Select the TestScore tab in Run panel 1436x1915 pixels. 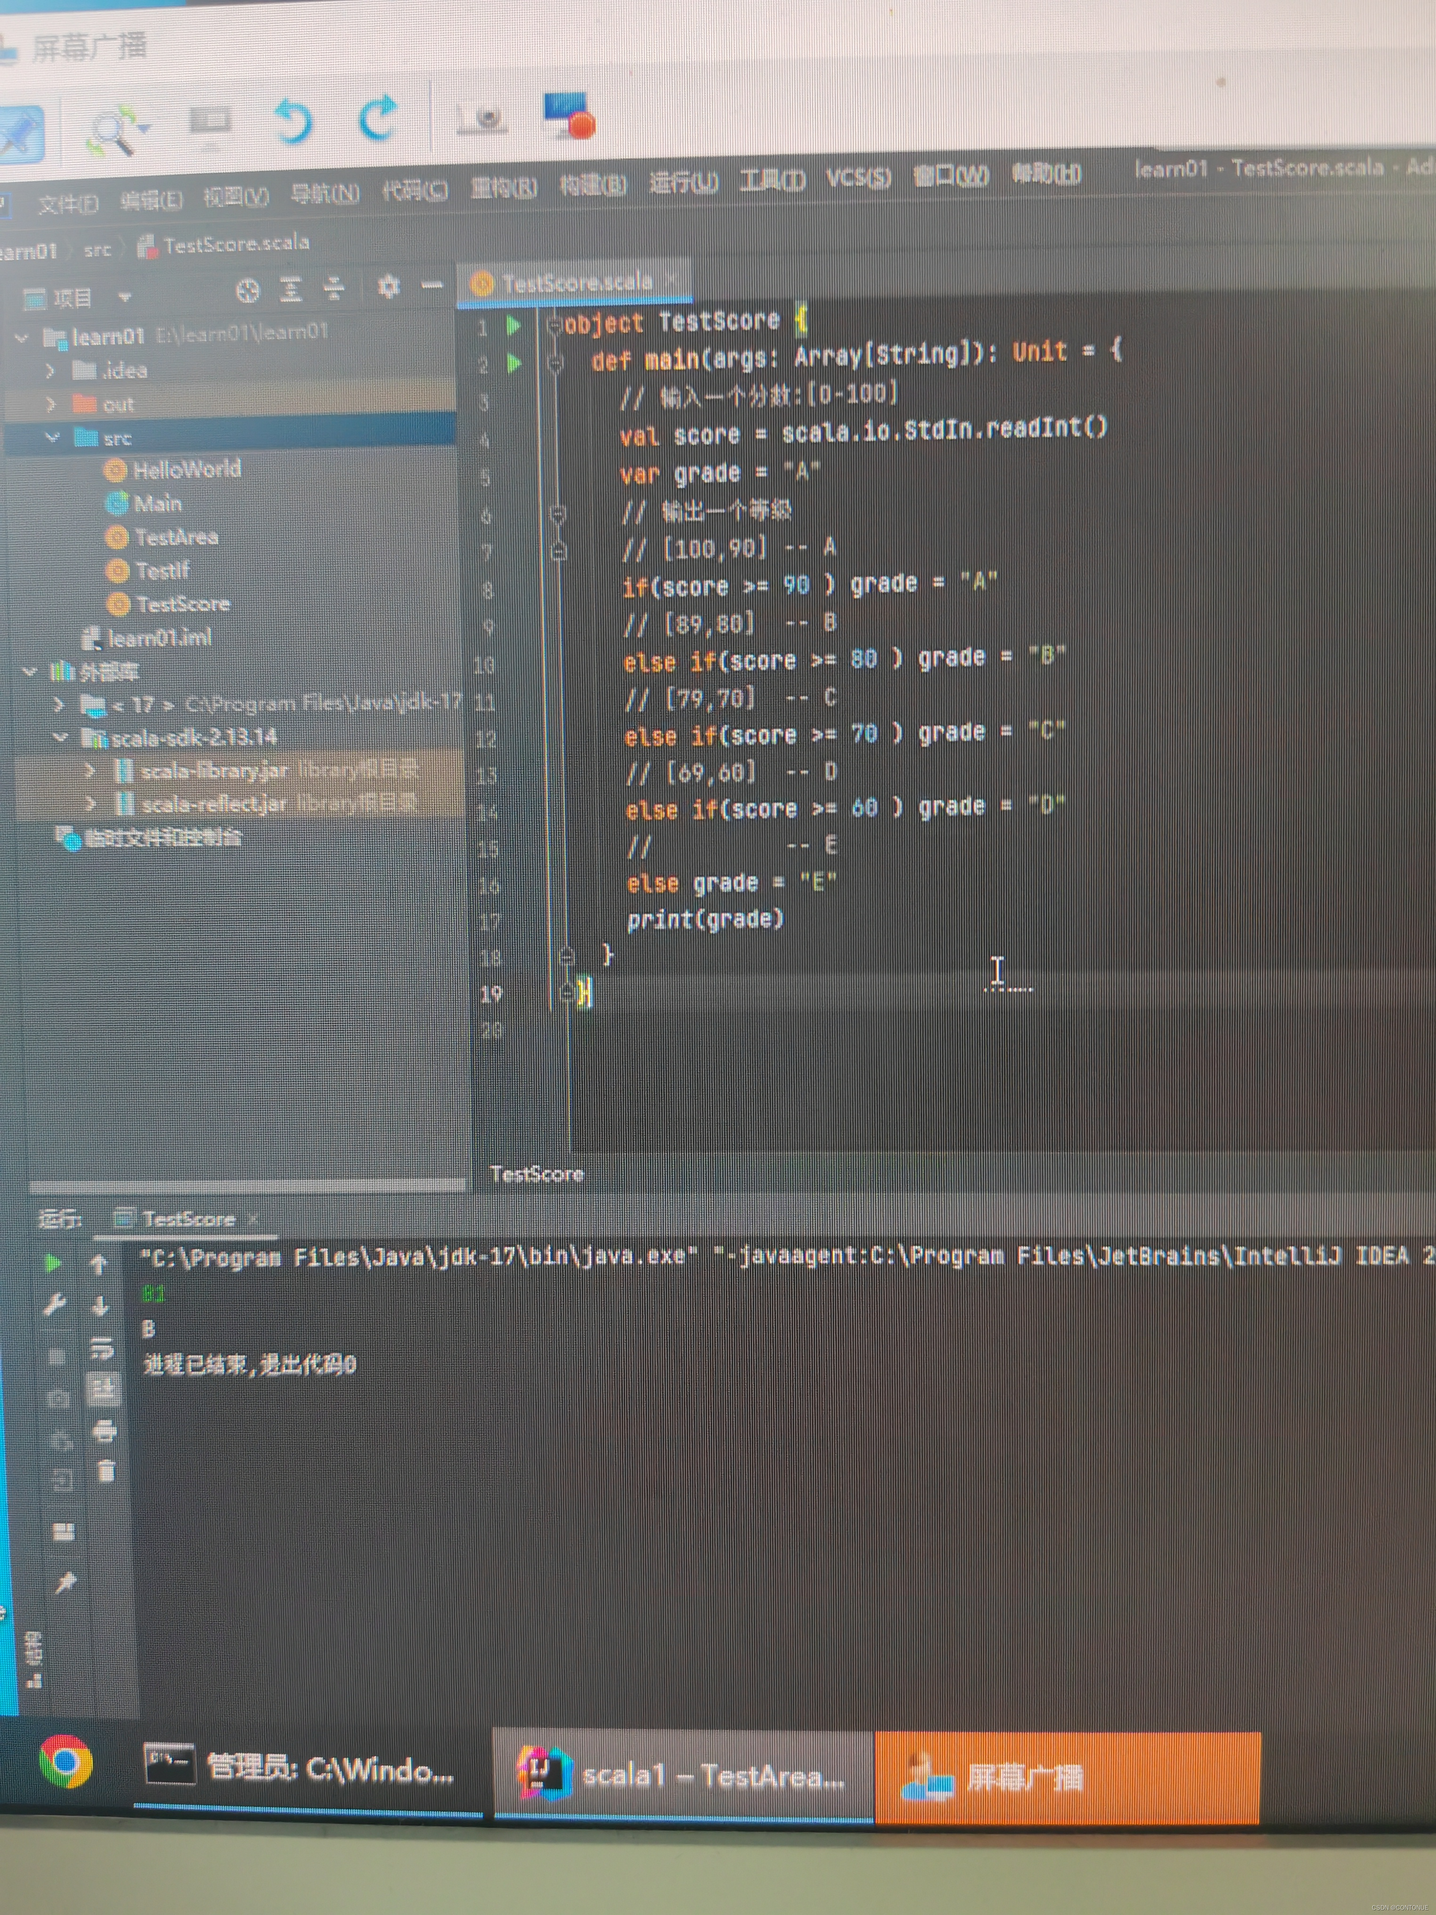point(188,1219)
